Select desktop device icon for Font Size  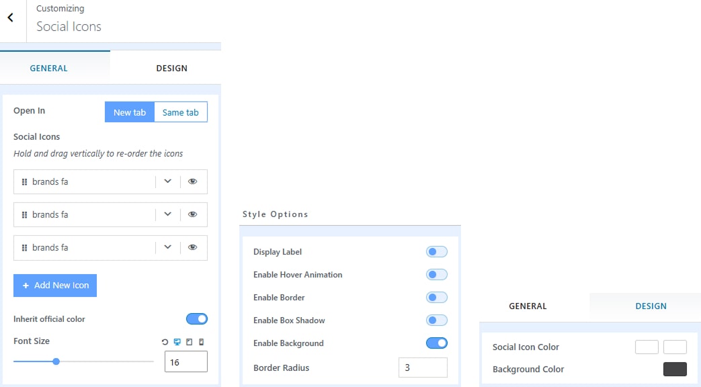click(177, 342)
